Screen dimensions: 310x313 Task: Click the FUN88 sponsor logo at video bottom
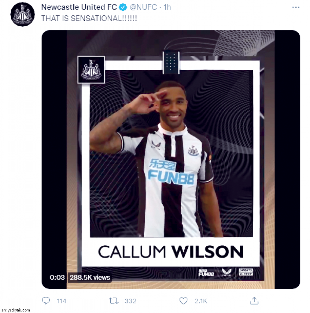click(206, 272)
